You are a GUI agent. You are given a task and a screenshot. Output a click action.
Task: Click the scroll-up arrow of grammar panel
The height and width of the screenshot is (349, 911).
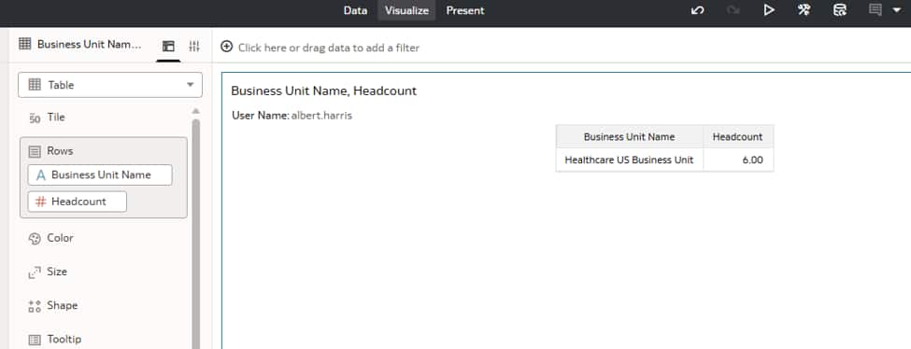196,111
